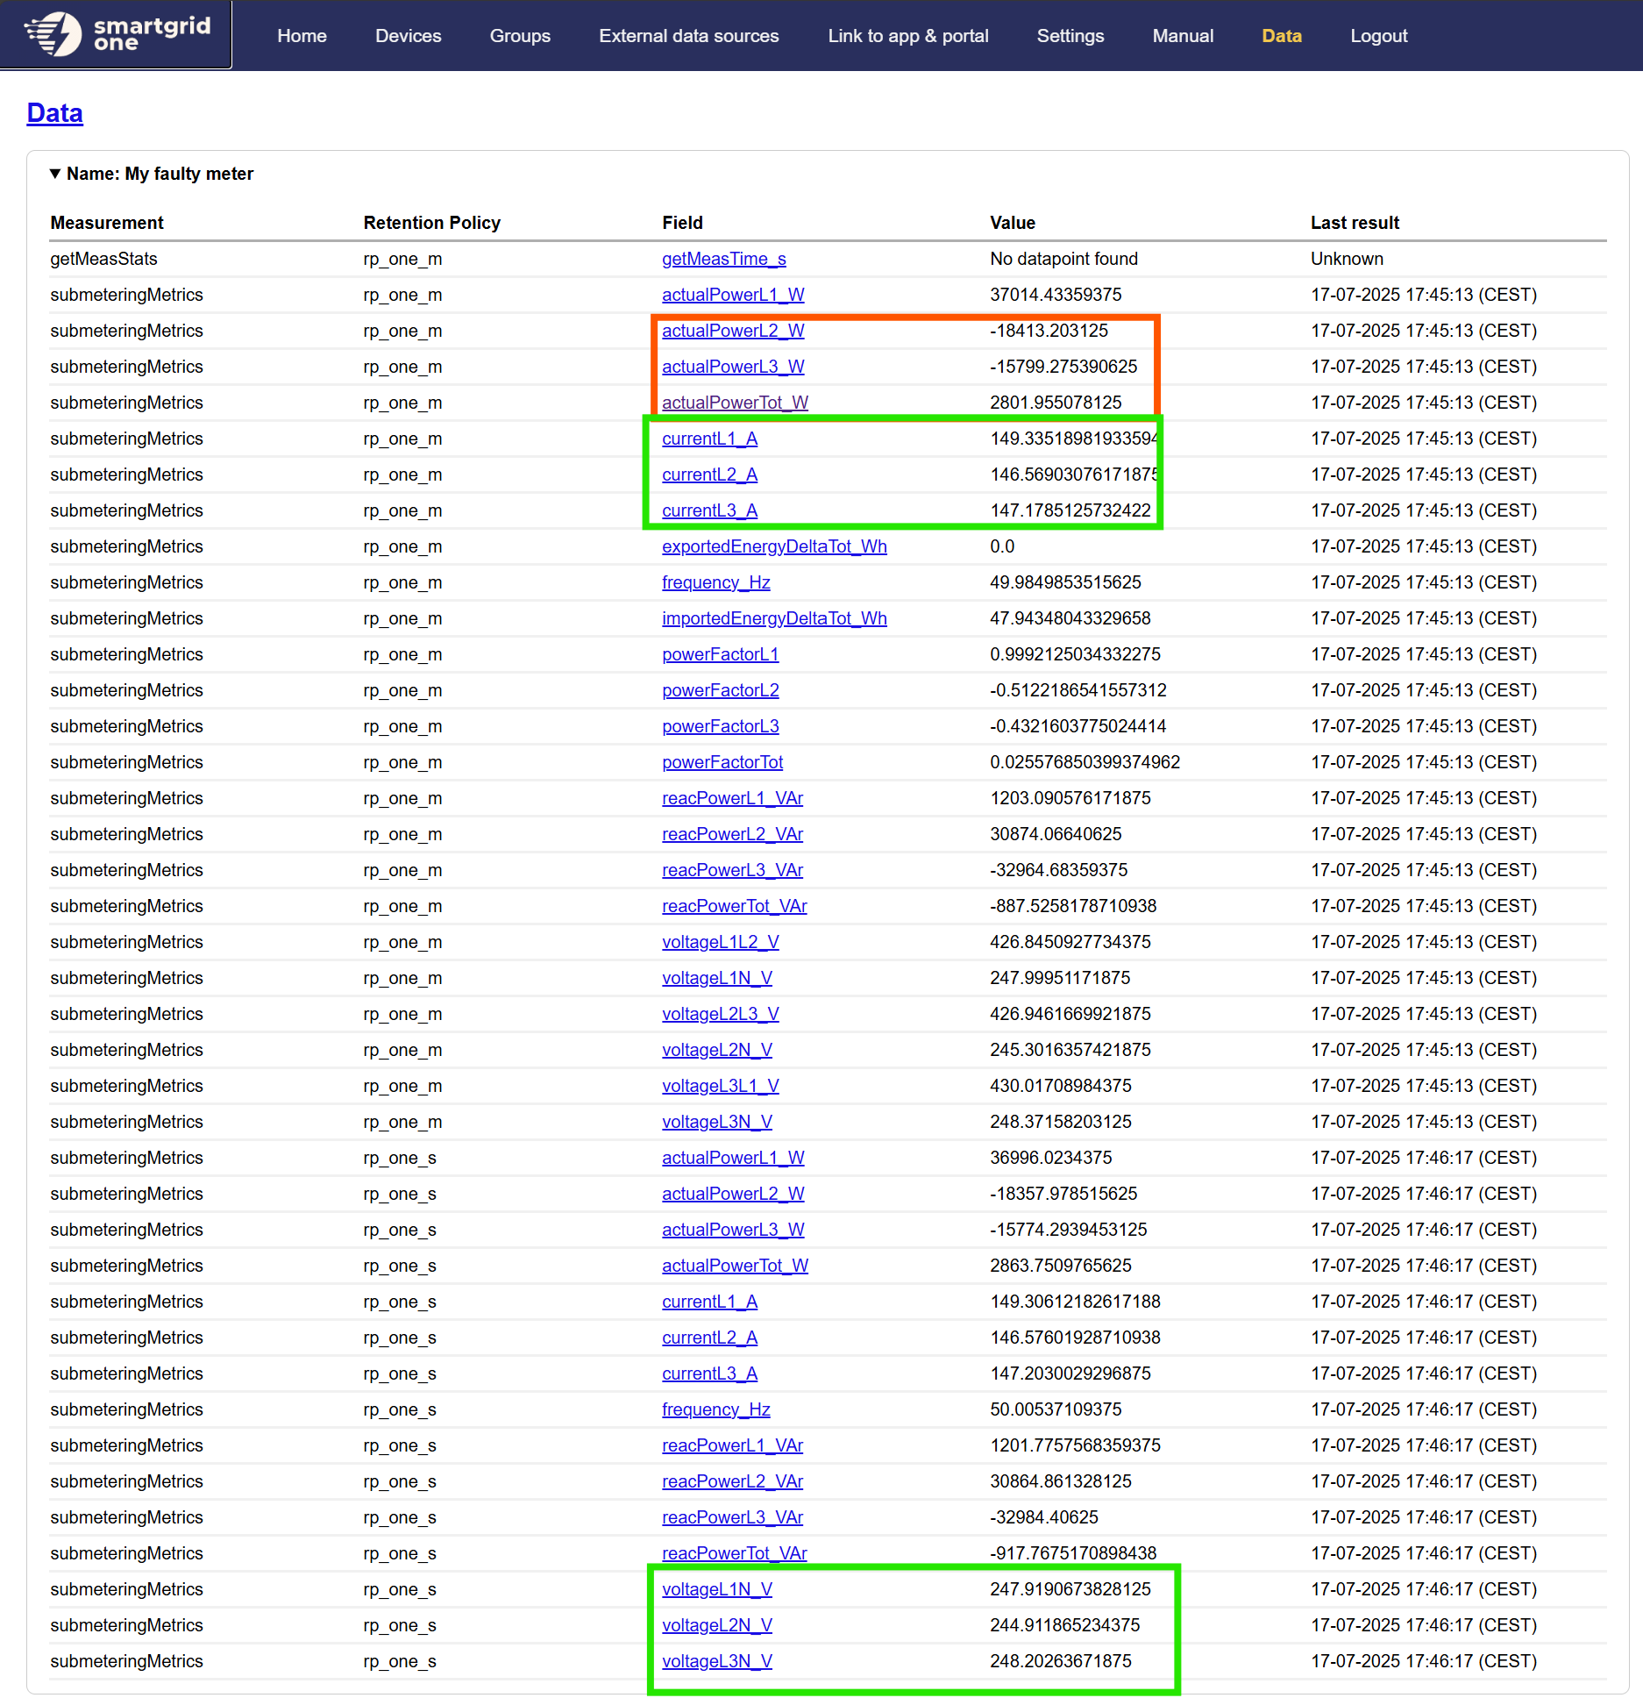1643x1698 pixels.
Task: Navigate to External data sources
Action: coord(688,36)
